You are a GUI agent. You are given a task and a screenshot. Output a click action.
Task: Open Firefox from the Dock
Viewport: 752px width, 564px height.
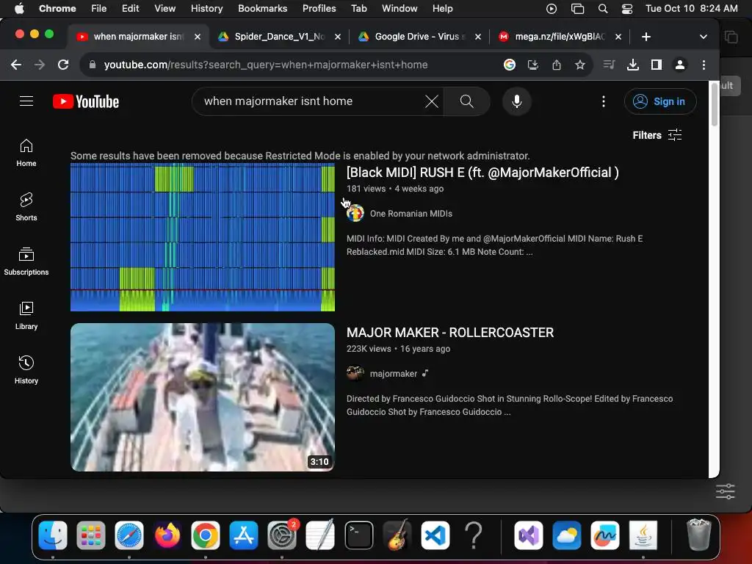167,535
